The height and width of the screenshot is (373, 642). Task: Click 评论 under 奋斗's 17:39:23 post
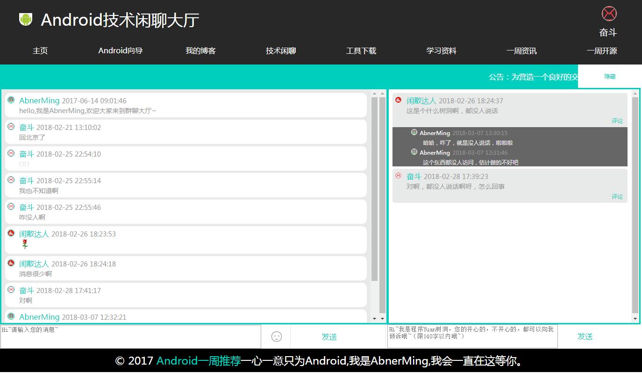point(617,196)
